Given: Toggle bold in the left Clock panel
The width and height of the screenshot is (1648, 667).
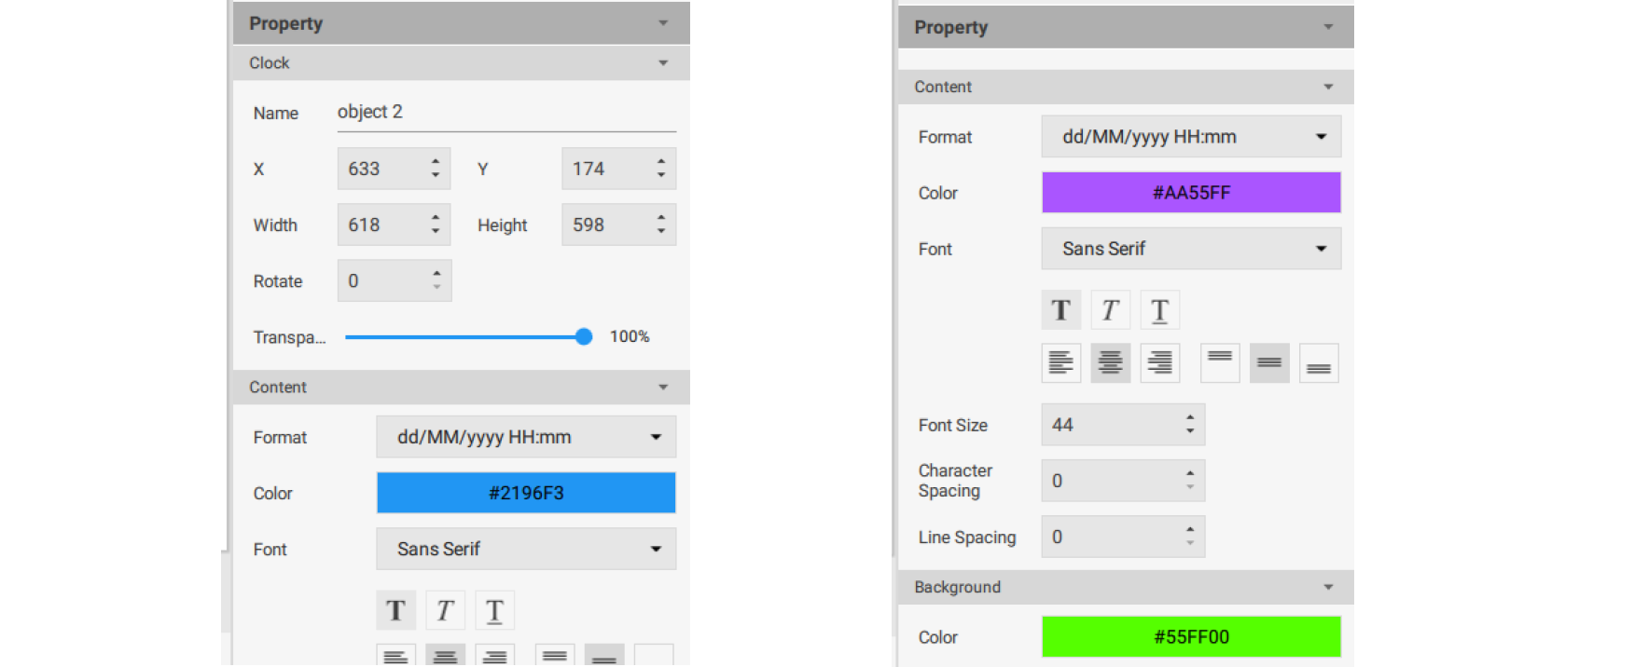Looking at the screenshot, I should coord(395,610).
